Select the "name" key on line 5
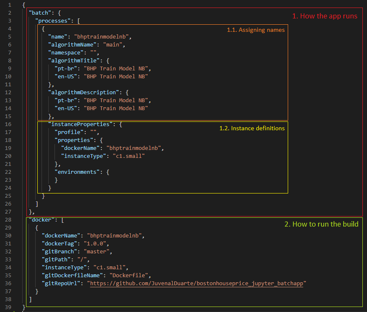The width and height of the screenshot is (367, 312). coord(57,37)
